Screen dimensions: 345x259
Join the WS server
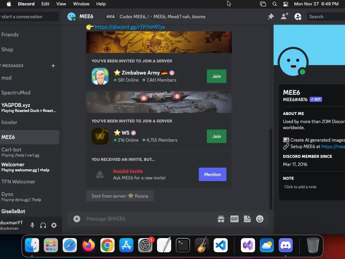tap(217, 136)
